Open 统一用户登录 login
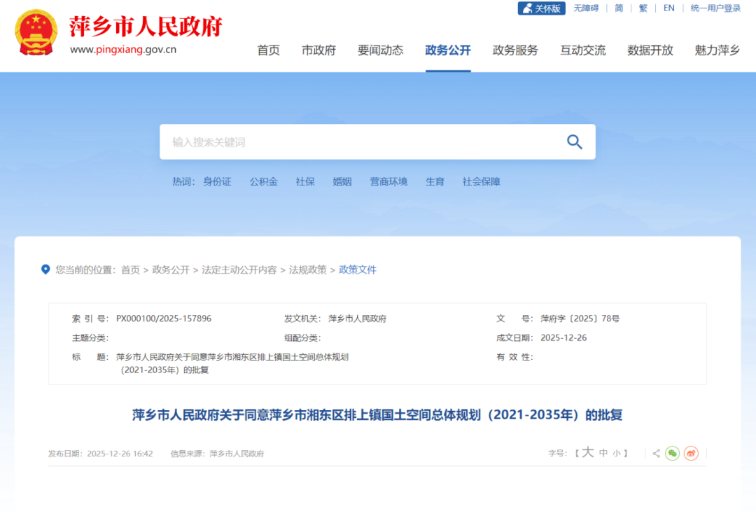The image size is (756, 511). (x=715, y=8)
